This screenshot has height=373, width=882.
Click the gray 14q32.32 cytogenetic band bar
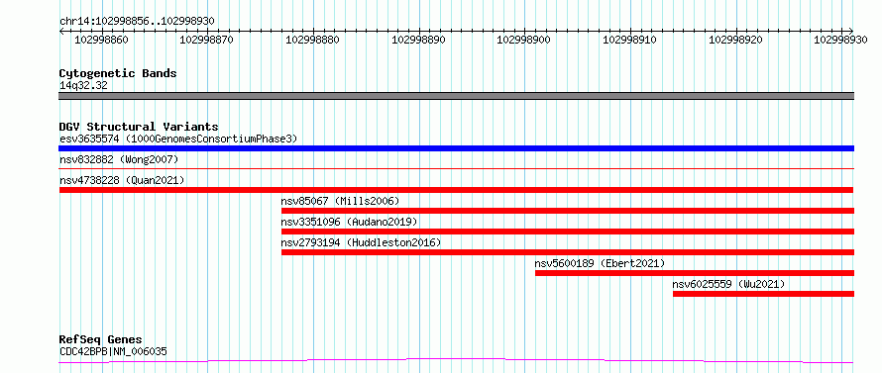pos(456,96)
